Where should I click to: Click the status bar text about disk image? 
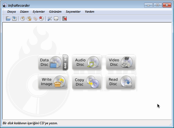point(30,123)
